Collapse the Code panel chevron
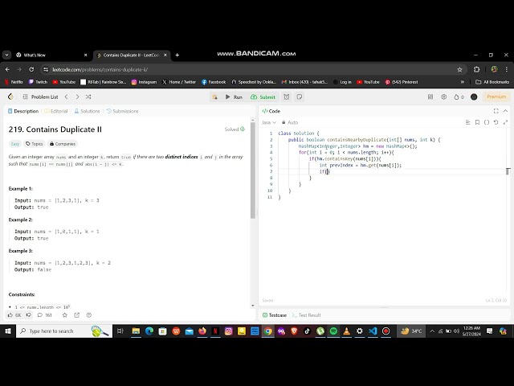 (505, 111)
